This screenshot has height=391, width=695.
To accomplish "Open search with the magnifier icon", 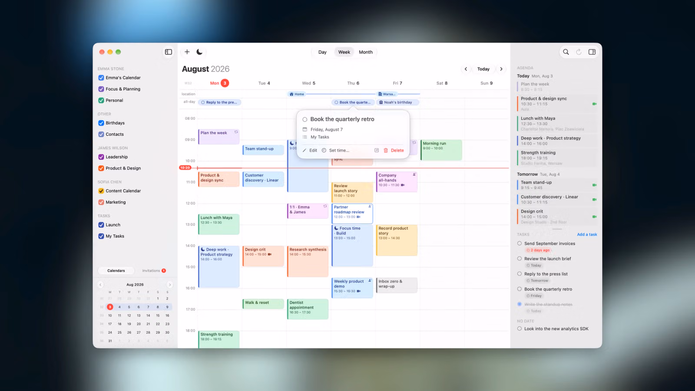I will pos(566,52).
